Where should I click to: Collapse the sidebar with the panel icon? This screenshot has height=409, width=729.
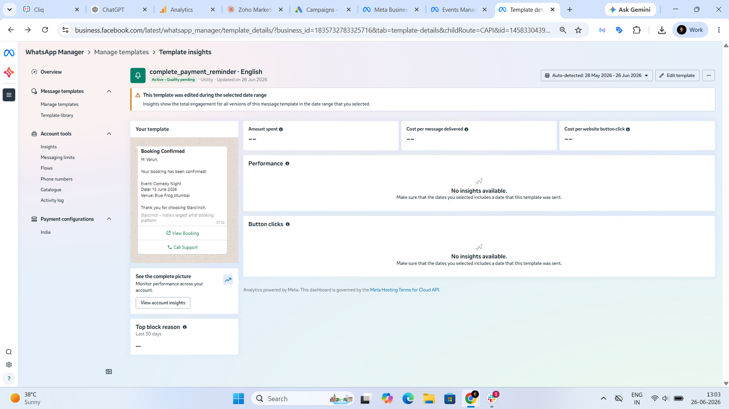[x=109, y=372]
